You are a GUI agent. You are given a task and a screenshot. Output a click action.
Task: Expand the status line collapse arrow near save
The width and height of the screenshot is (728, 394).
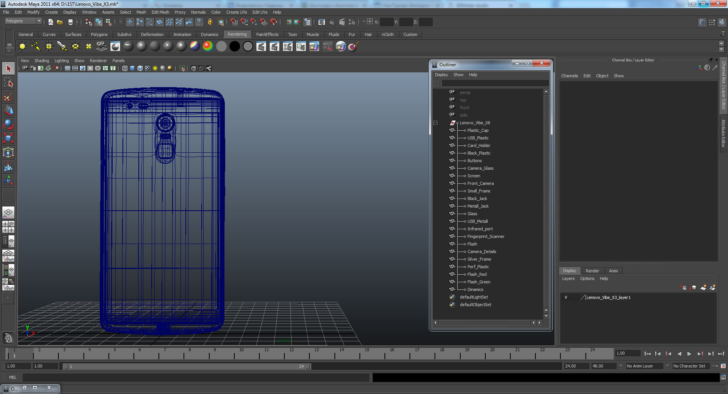(x=77, y=22)
